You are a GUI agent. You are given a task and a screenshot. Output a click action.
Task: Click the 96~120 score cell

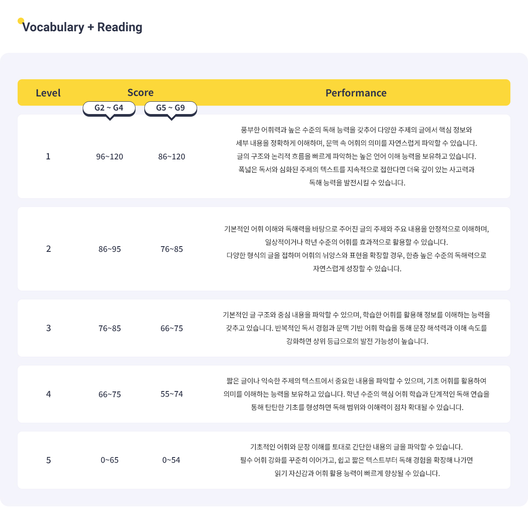click(110, 157)
